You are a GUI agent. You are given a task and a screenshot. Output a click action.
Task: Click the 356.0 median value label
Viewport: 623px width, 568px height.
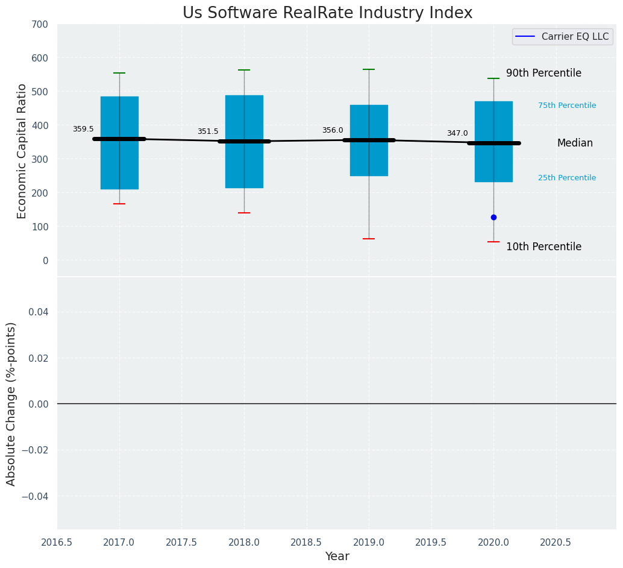click(x=333, y=130)
